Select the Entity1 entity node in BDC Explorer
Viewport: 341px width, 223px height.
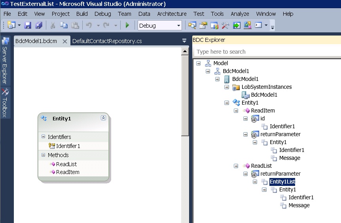(x=250, y=103)
